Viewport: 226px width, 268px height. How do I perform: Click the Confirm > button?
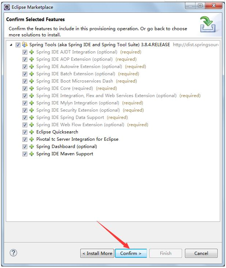(131, 253)
